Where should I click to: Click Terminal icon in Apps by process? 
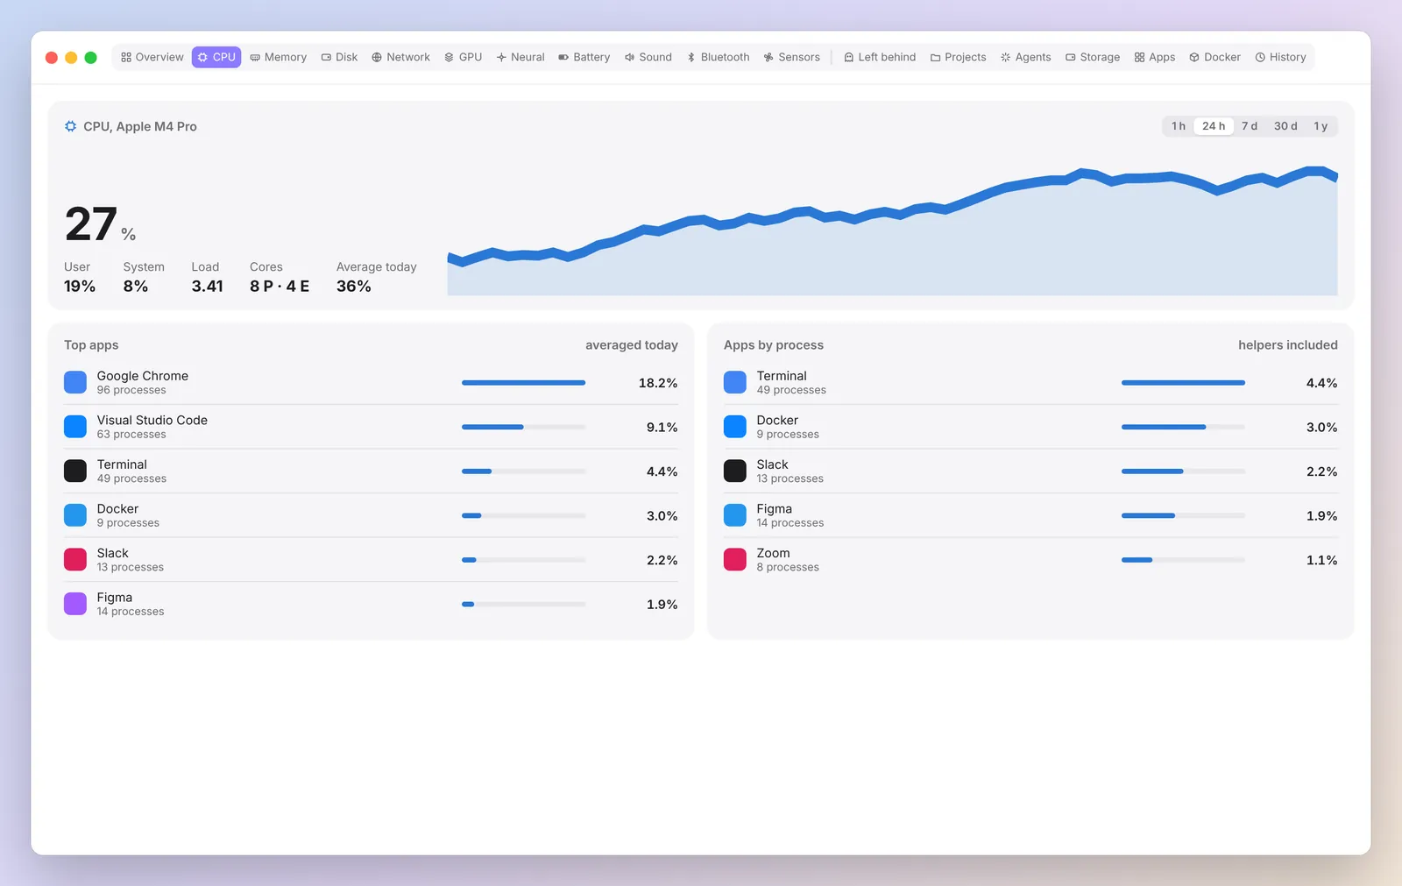(x=735, y=382)
